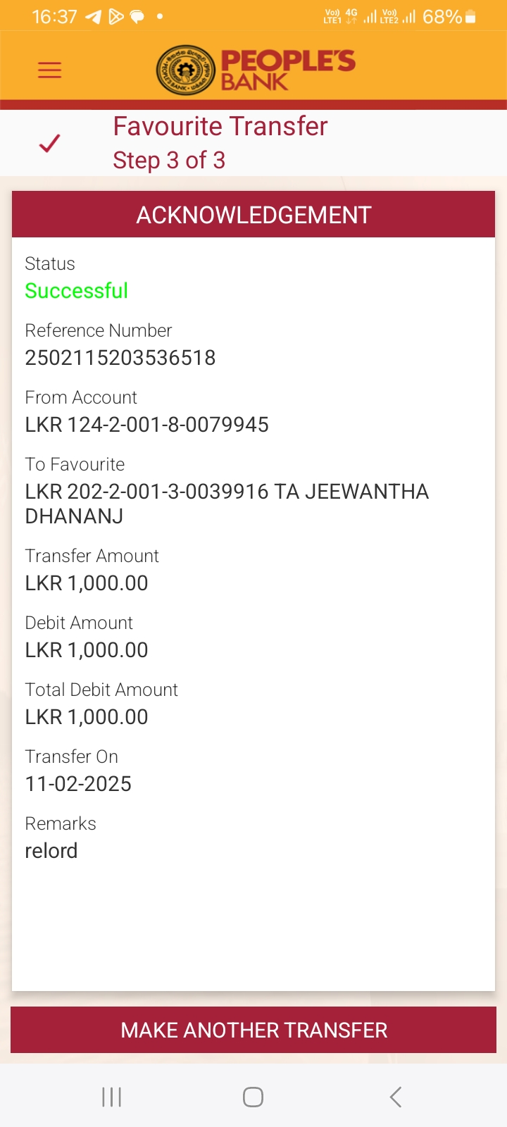This screenshot has height=1127, width=507.
Task: Tap the battery status icon
Action: 470,16
